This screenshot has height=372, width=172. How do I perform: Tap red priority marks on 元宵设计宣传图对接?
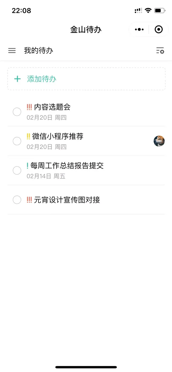point(29,200)
